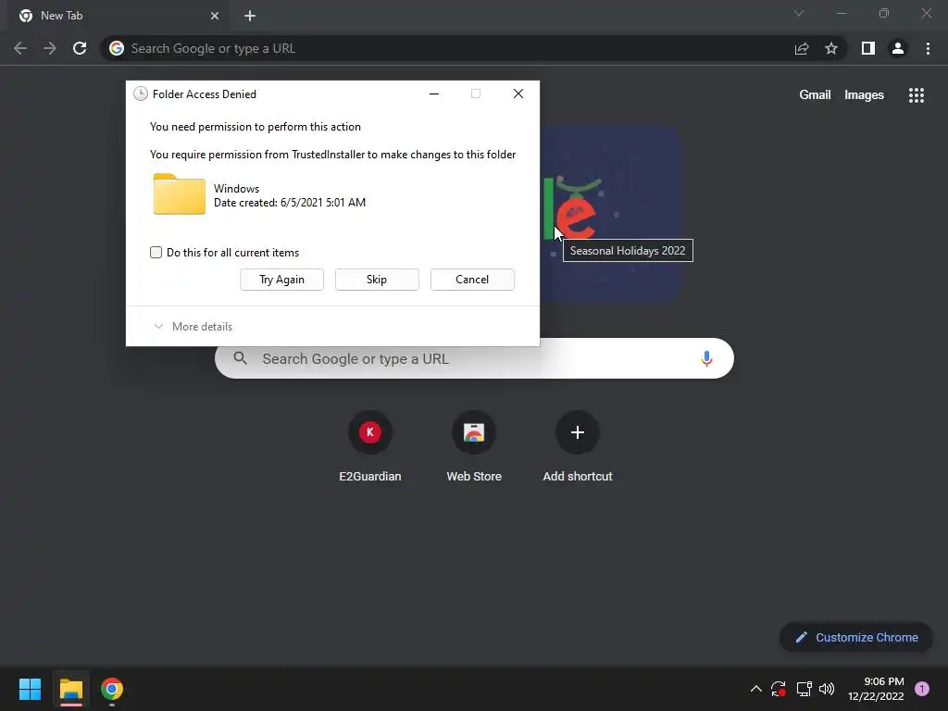Open network settings from the tray icon
The width and height of the screenshot is (948, 711).
coord(804,689)
